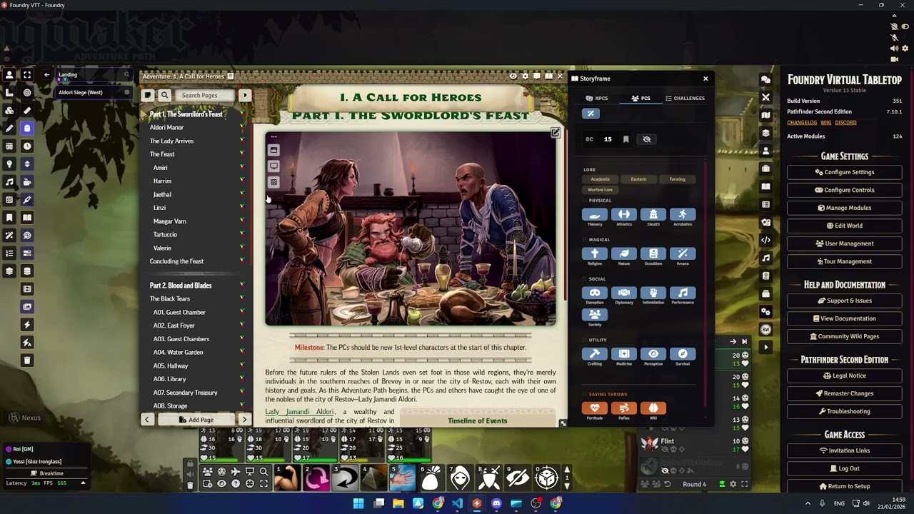Screen dimensions: 914x514
Task: Mute the hotbar sound speaker
Action: 190,474
